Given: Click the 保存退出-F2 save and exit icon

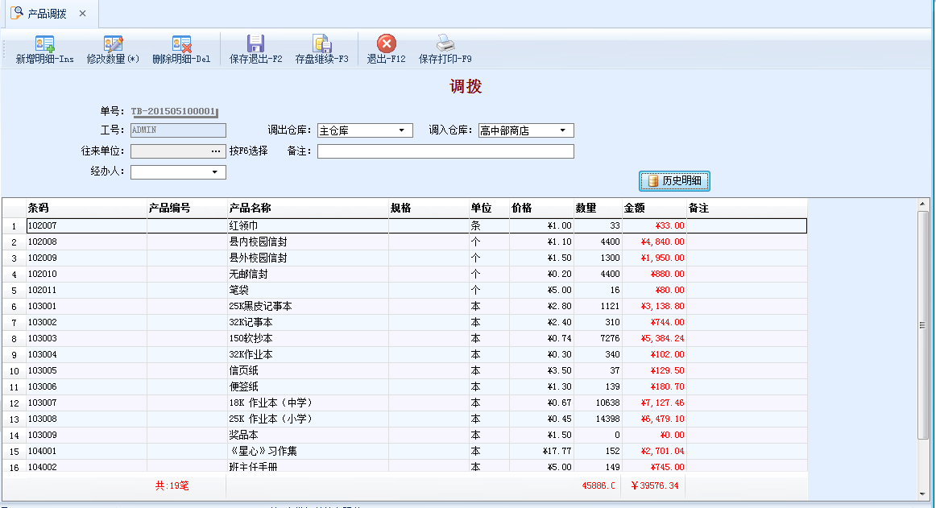Looking at the screenshot, I should [x=256, y=44].
